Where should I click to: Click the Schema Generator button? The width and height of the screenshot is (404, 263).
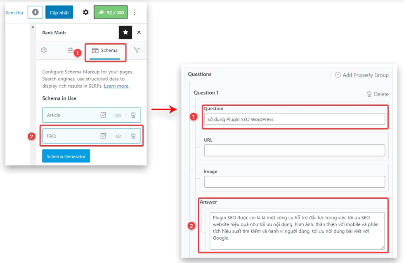66,156
